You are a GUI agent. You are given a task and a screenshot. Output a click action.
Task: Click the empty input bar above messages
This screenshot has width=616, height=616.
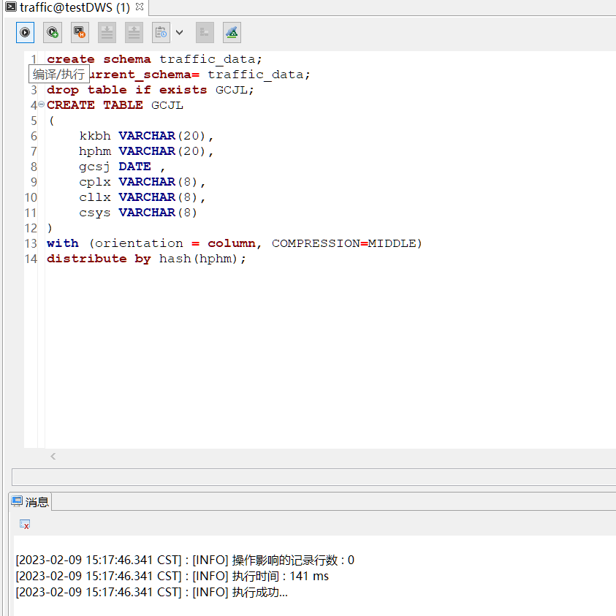point(313,476)
